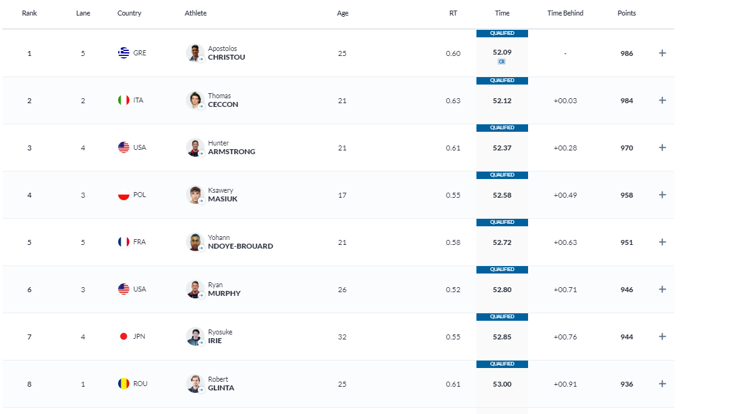Sort by Time column header

coord(502,13)
